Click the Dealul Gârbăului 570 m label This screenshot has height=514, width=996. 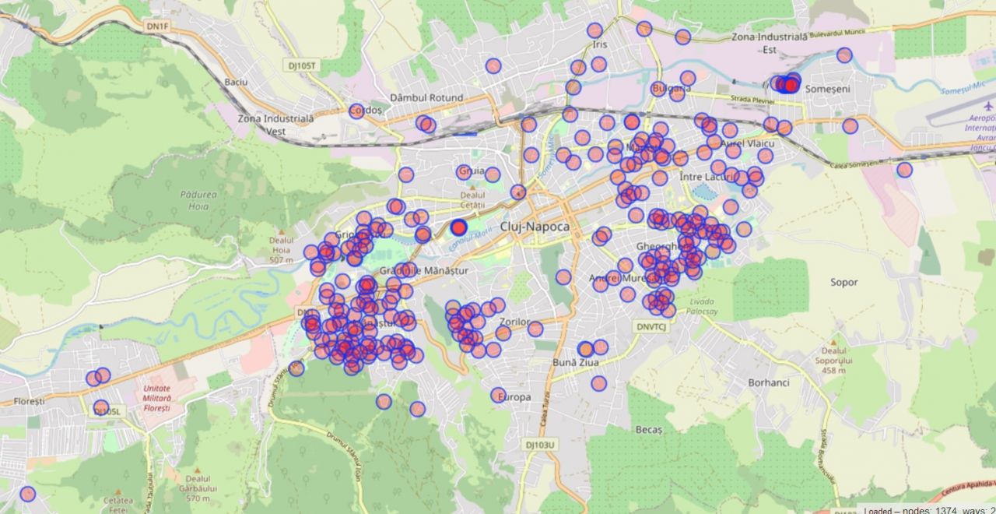coord(198,488)
